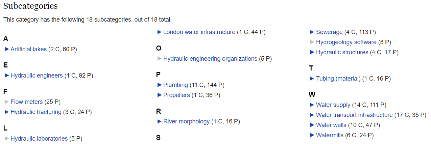
Task: Click the Tubing (material) expand arrow
Action: [x=312, y=79]
